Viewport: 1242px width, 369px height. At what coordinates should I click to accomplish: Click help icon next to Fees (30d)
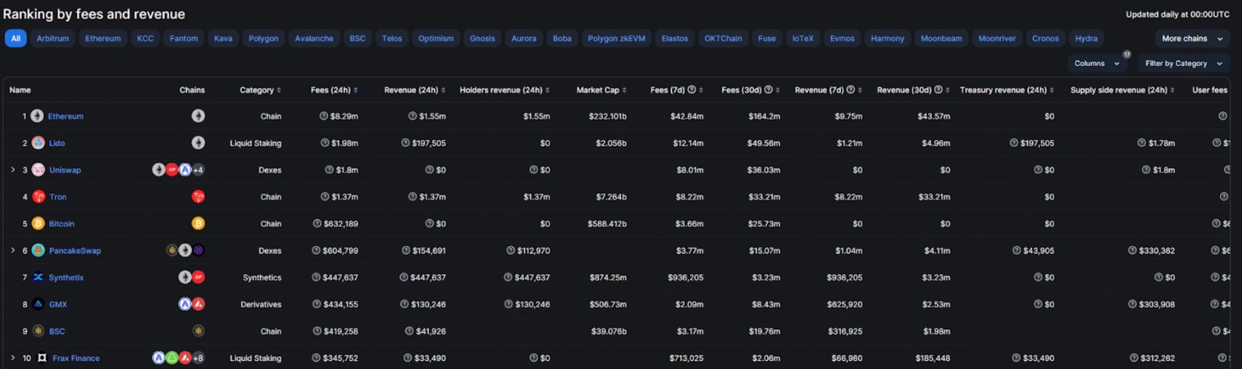coord(768,90)
